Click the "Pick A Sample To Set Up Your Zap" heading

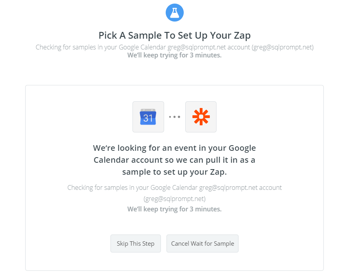pyautogui.click(x=175, y=35)
